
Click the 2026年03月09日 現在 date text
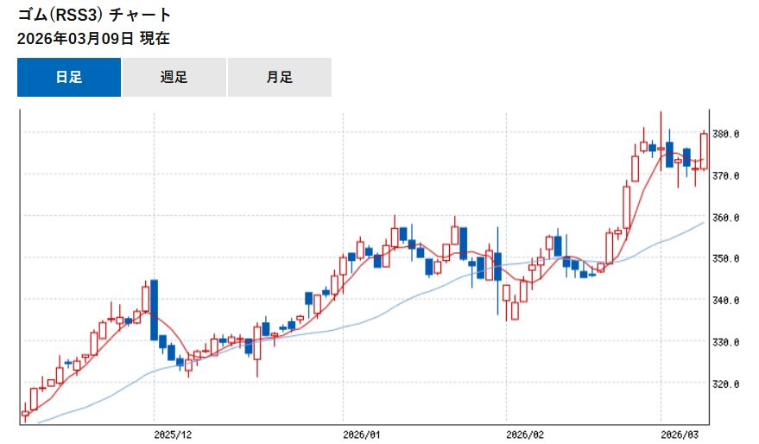(93, 38)
